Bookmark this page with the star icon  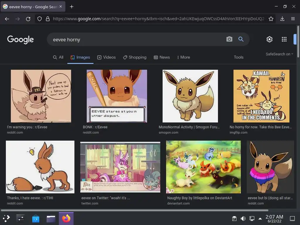[271, 19]
